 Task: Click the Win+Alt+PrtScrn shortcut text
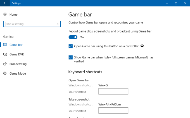[x=110, y=104]
